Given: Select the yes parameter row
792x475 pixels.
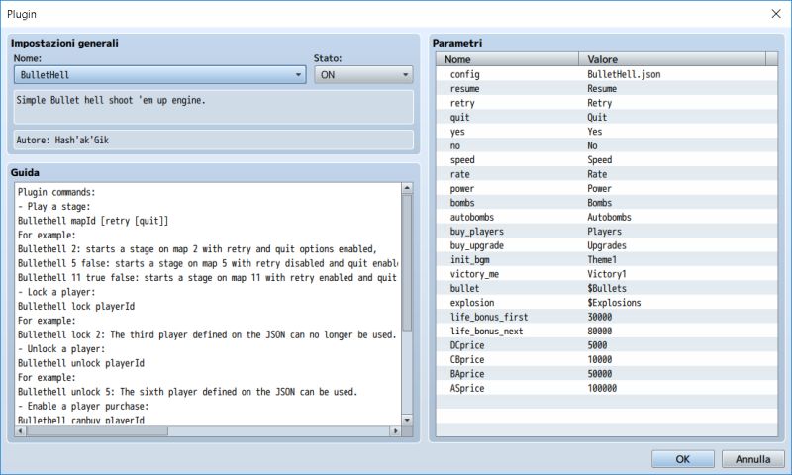Looking at the screenshot, I should point(607,132).
